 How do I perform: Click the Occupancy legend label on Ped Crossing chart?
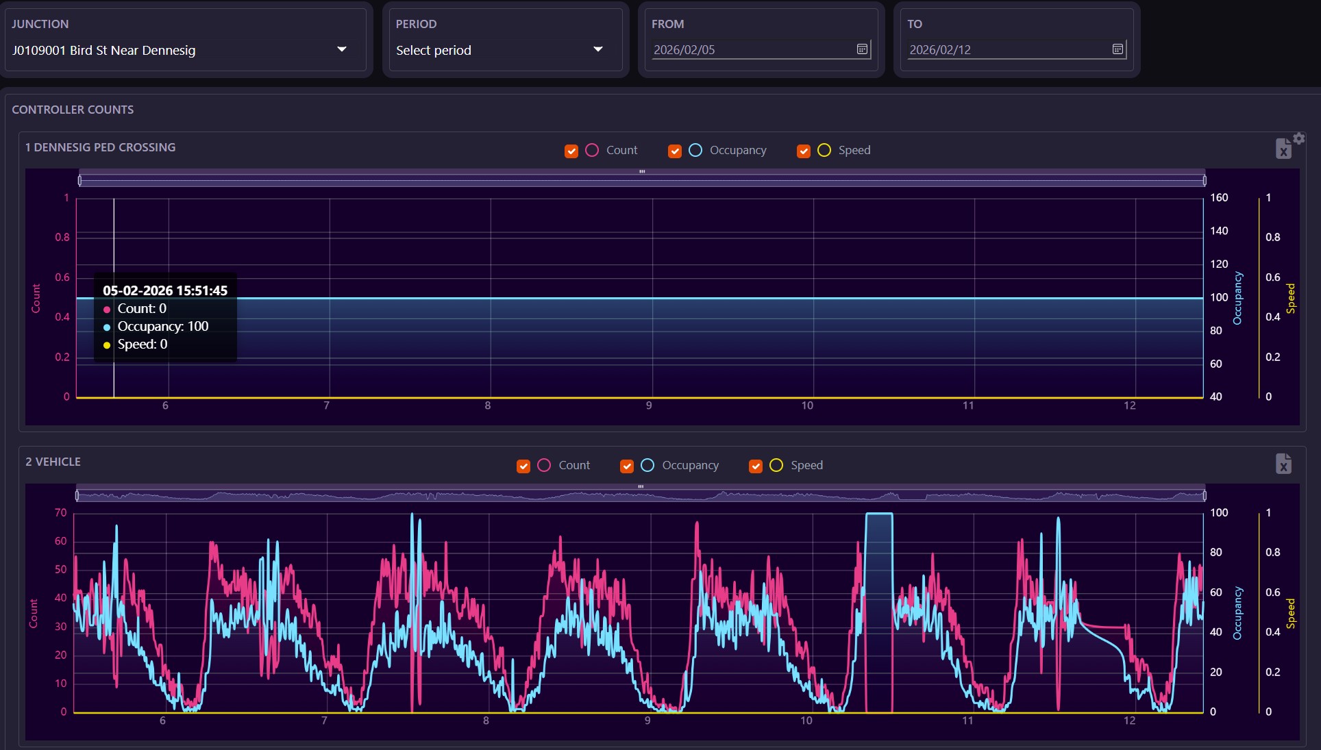tap(738, 150)
